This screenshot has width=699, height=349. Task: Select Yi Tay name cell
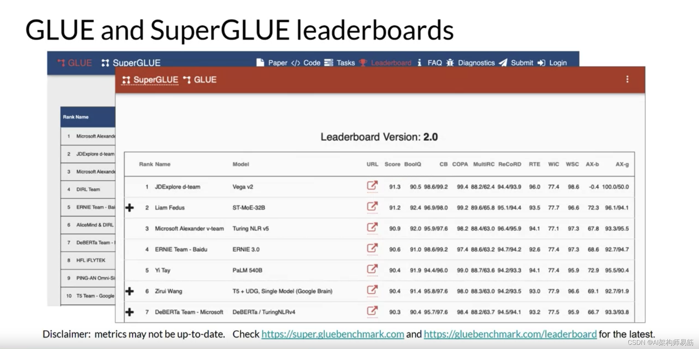162,270
